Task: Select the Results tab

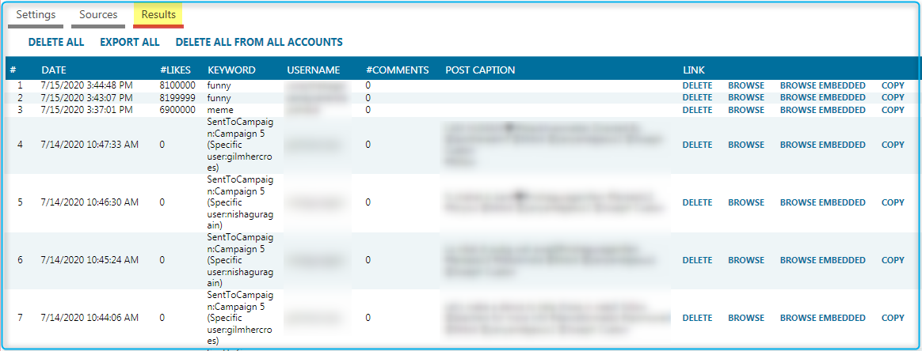Action: (x=158, y=15)
